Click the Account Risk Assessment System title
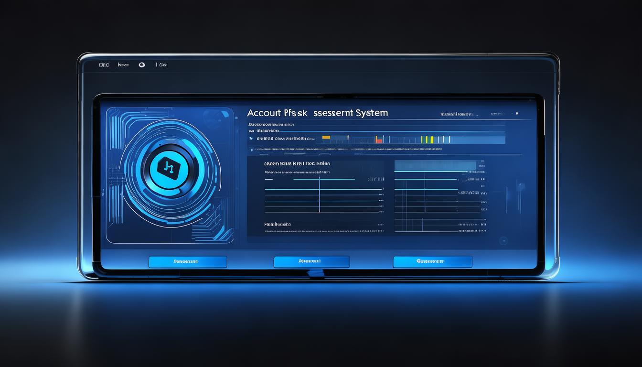Screen dimensions: 642x367 pos(317,113)
